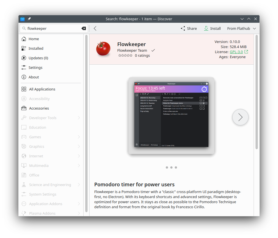Open Discover Settings page

[x=51, y=68]
